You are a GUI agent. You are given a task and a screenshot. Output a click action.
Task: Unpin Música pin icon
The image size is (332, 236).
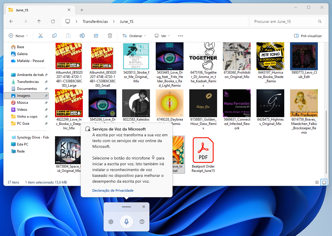(46, 103)
